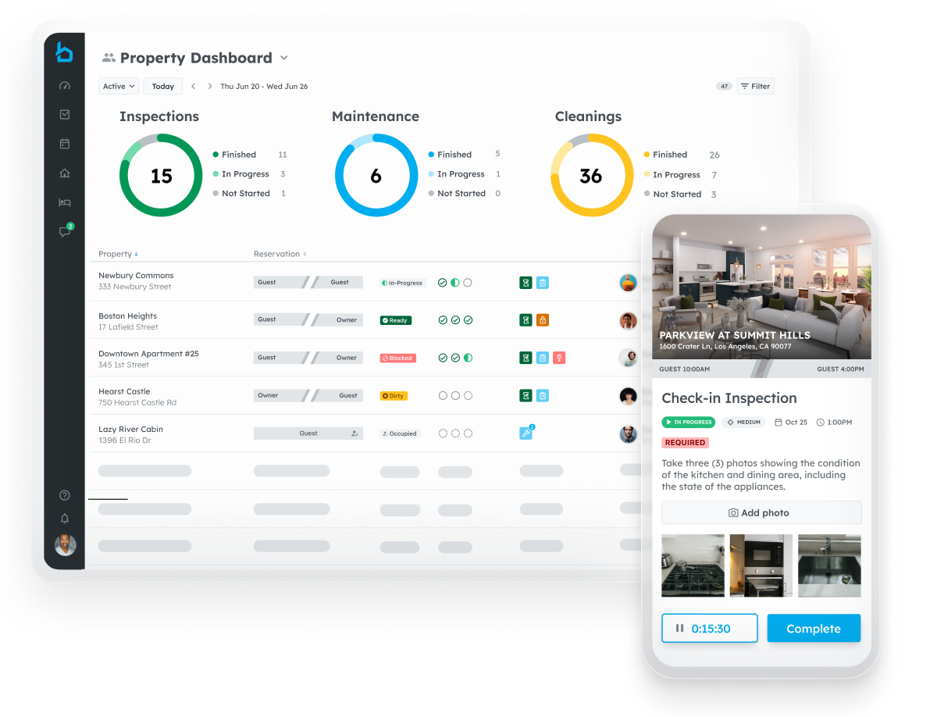Open the kitchen sink photo thumbnail

point(829,566)
